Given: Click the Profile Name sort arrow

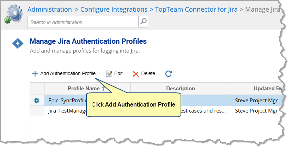Looking at the screenshot, I should pyautogui.click(x=103, y=89).
